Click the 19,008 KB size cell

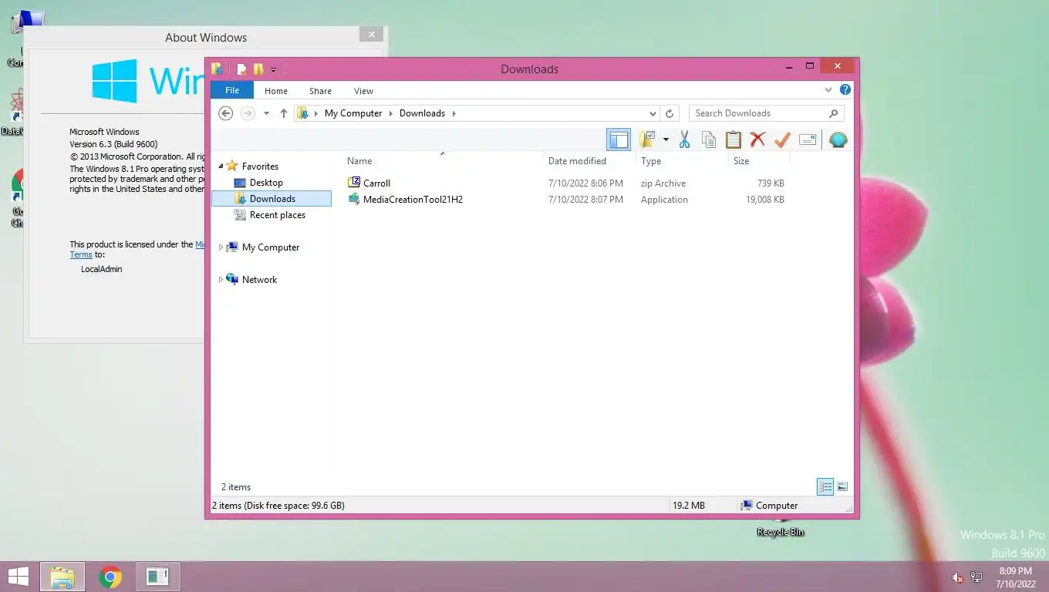764,200
